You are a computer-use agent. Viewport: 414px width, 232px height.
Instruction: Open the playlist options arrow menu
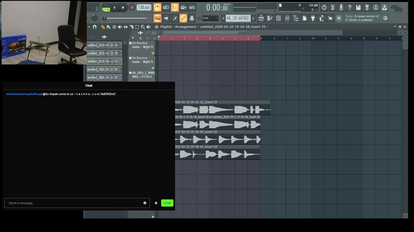pyautogui.click(x=89, y=27)
